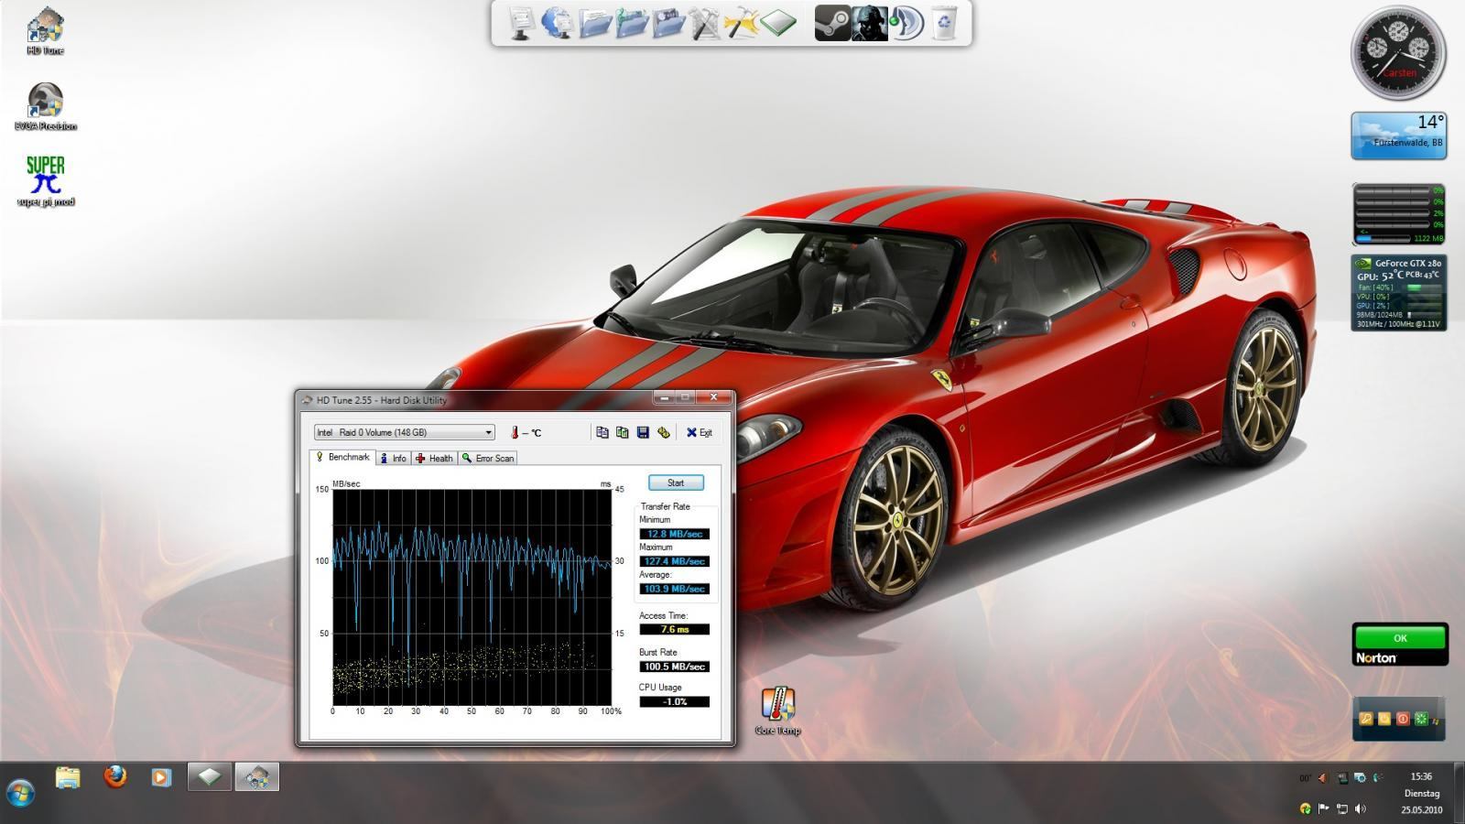Open the weather gadget showing 14°
1465x824 pixels.
1399,136
